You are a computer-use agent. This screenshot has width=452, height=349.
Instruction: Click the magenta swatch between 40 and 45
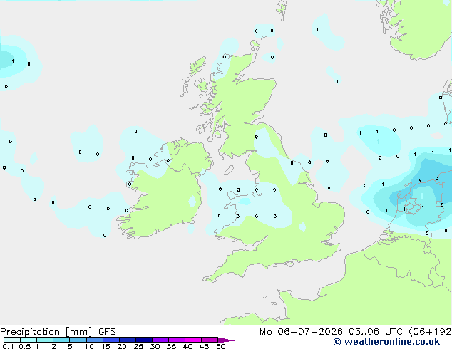(x=193, y=340)
